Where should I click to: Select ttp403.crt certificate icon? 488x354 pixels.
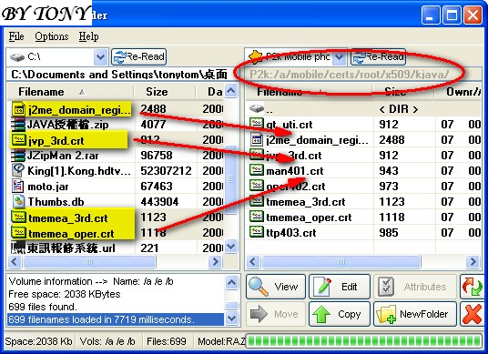(257, 232)
